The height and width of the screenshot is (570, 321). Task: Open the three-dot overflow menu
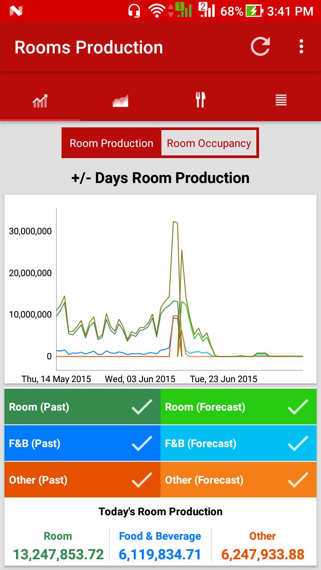(301, 47)
